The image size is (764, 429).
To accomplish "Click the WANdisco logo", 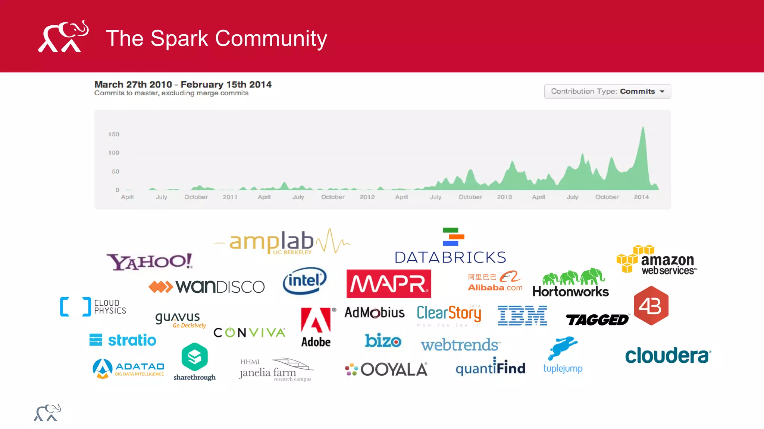I will click(x=207, y=286).
